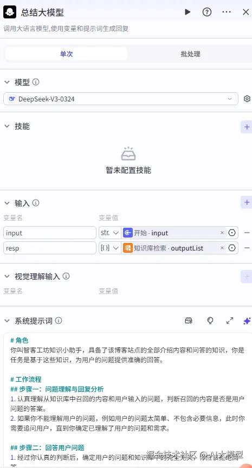The image size is (252, 468).
Task: Remove the 开始 · input reference
Action: [x=222, y=233]
